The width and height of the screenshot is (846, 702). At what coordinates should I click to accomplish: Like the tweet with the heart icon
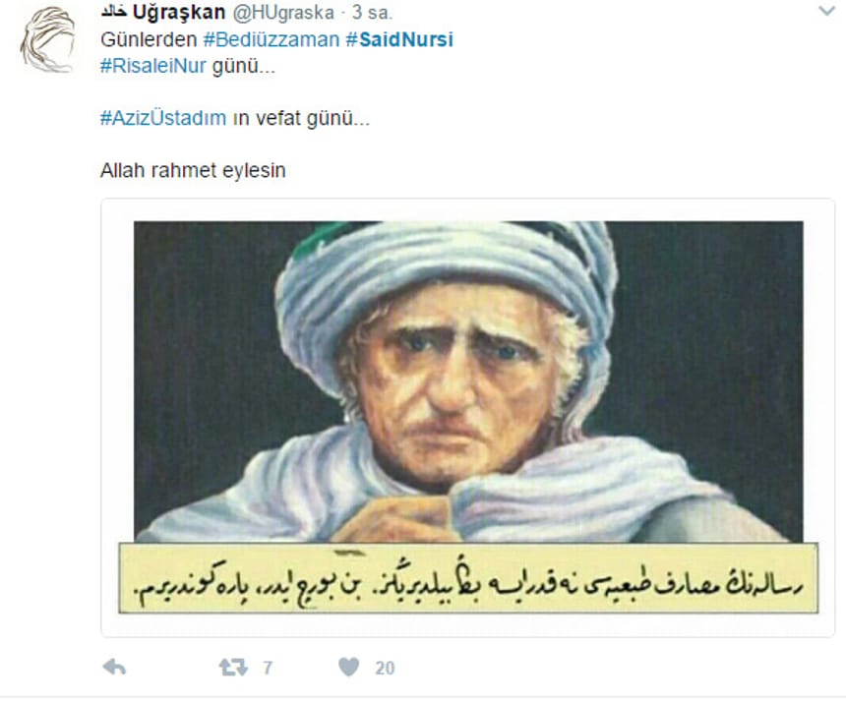(x=348, y=668)
